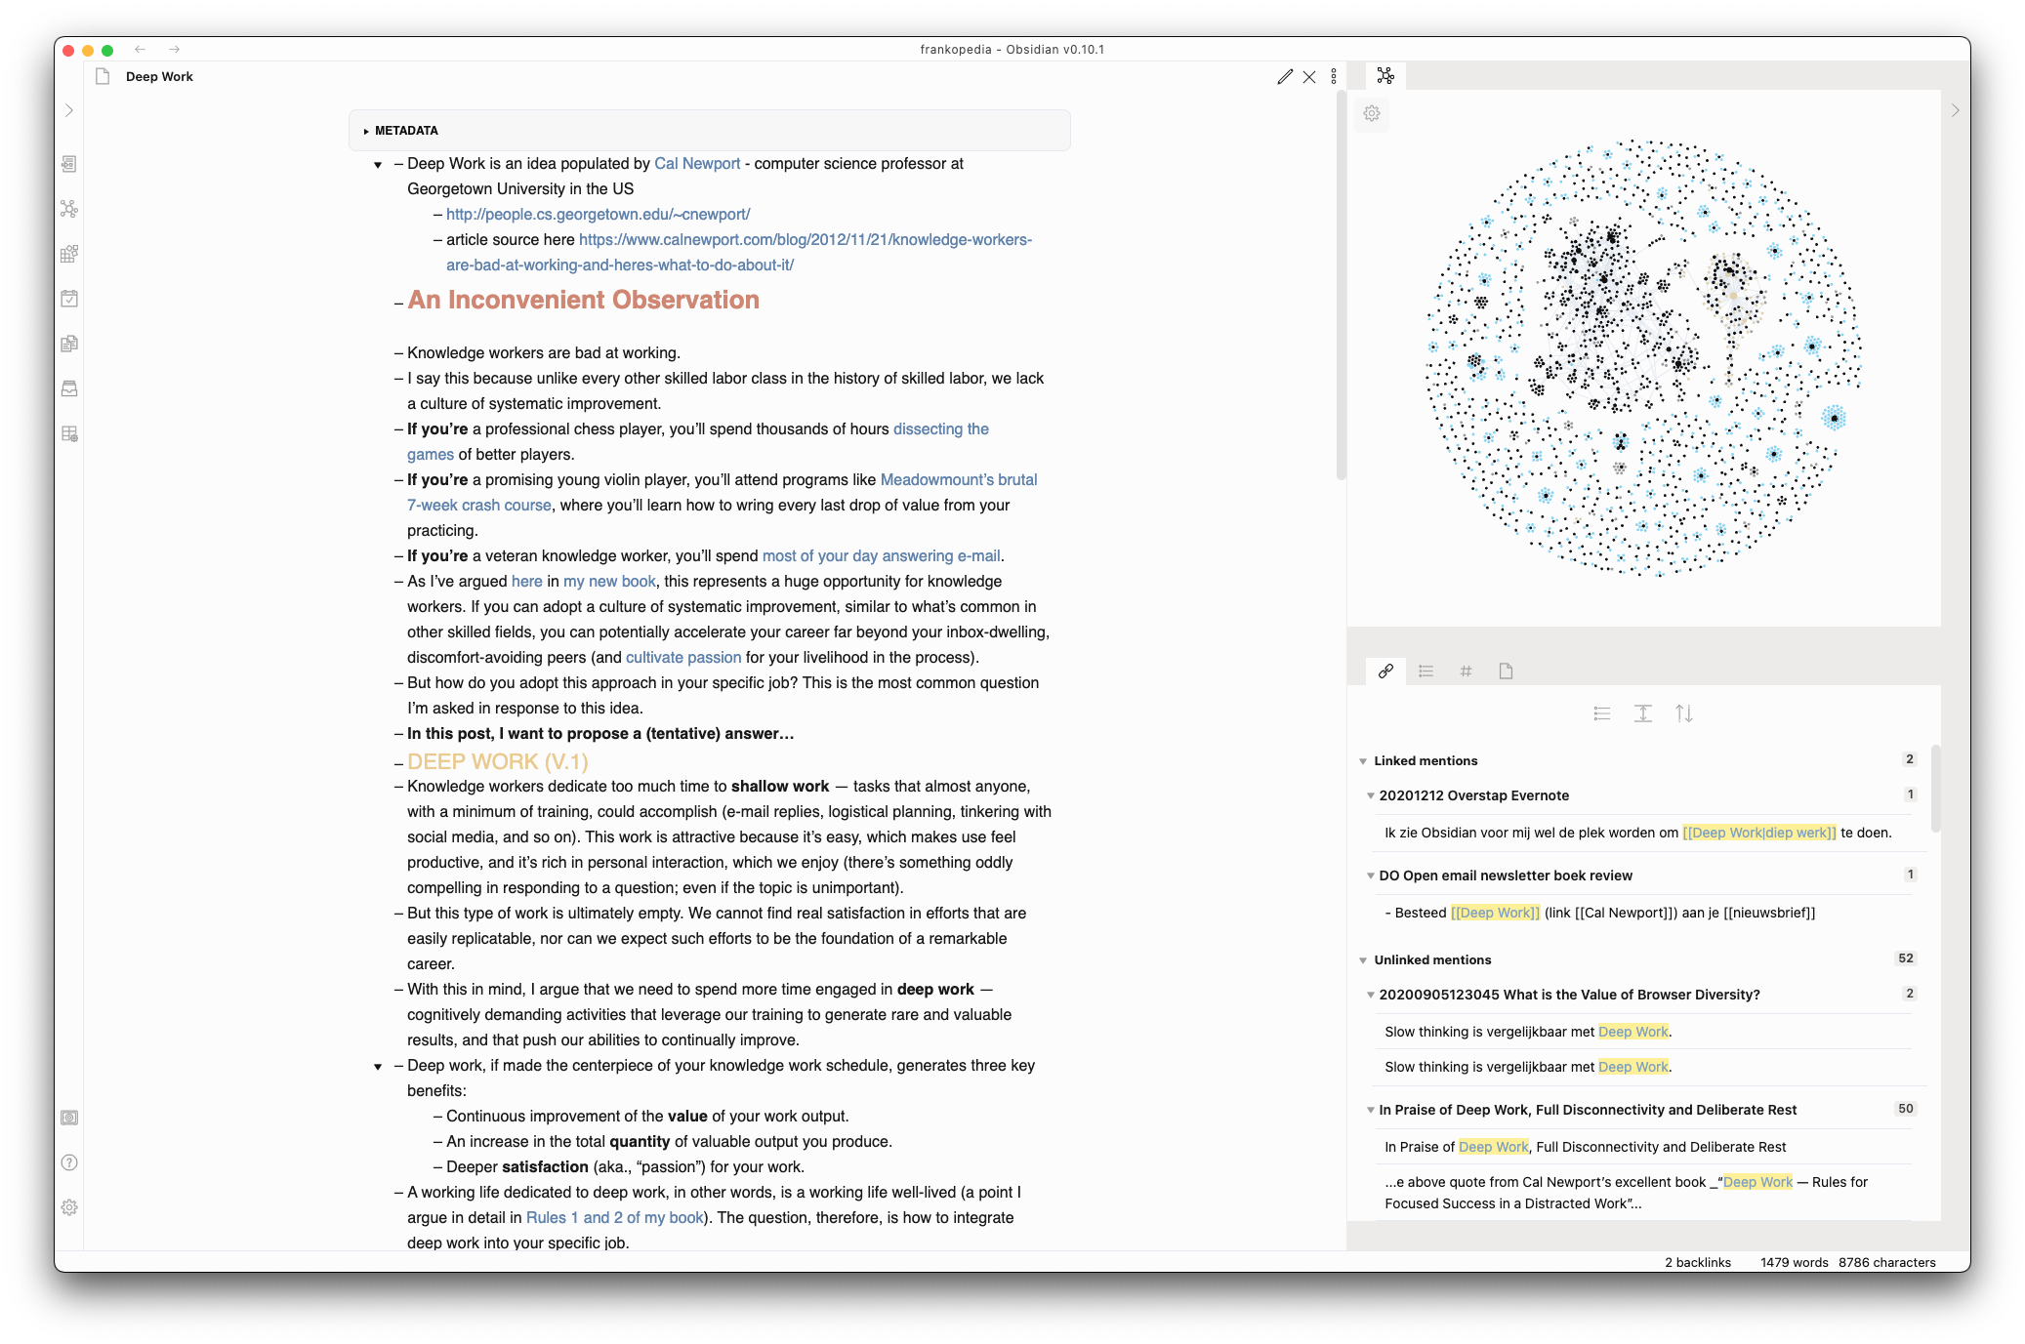Expand the left sidebar chevron
Screen dimensions: 2025x1344
coord(69,110)
